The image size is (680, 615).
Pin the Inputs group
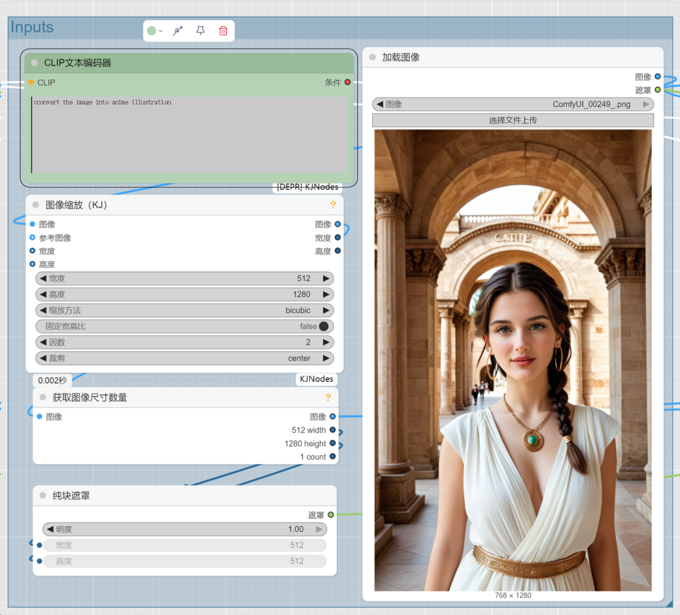pos(200,31)
